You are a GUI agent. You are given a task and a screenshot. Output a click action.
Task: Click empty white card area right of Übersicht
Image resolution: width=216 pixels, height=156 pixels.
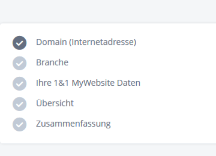pyautogui.click(x=144, y=103)
